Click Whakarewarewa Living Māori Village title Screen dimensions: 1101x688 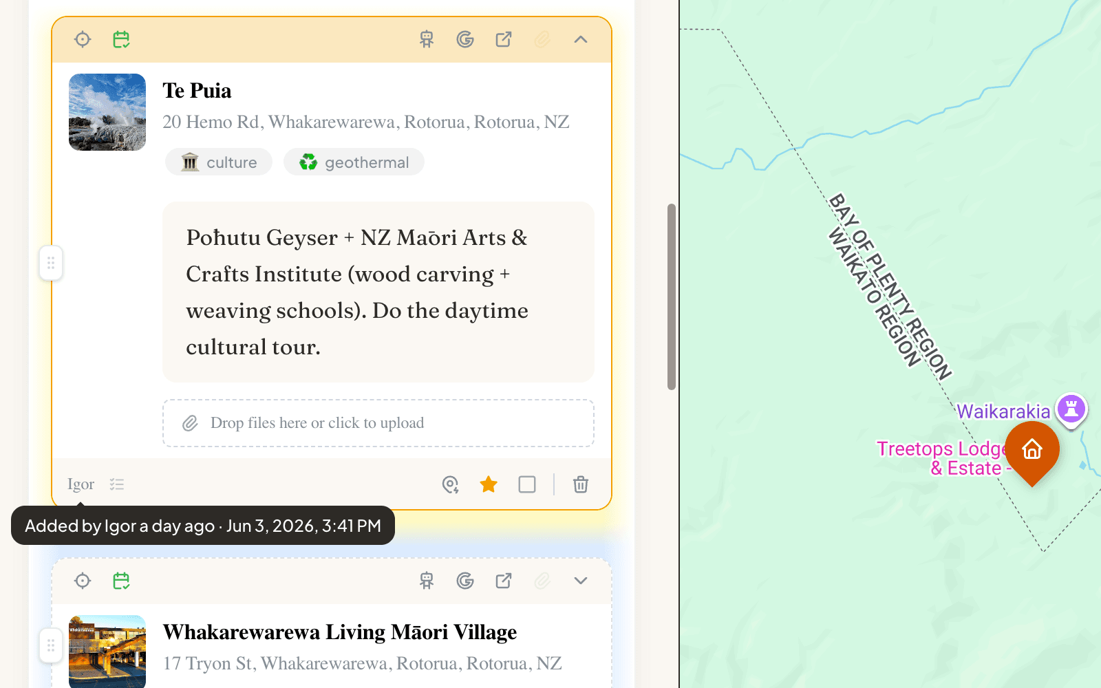340,632
